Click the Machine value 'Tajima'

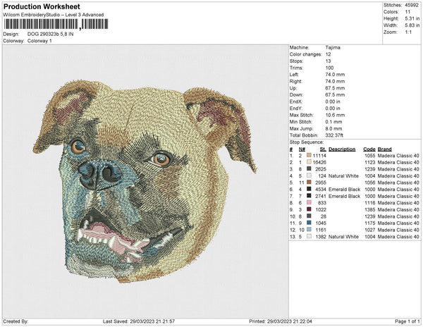coord(333,47)
